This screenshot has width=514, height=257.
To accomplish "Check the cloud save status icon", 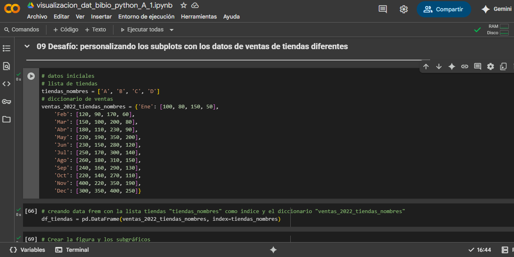I will pos(195,5).
